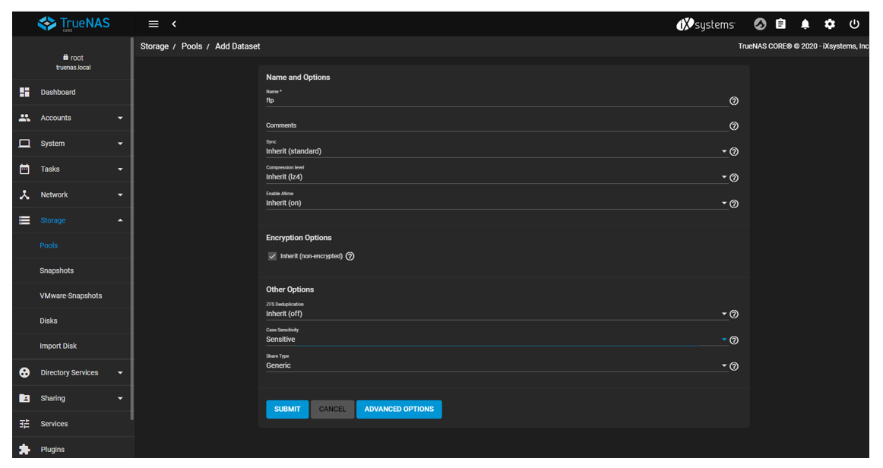Viewport: 883px width, 468px height.
Task: Click the Directory Services icon
Action: click(24, 372)
